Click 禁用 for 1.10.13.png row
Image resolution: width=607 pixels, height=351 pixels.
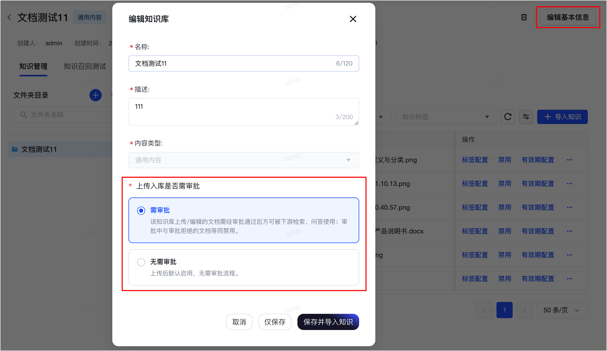pos(505,184)
